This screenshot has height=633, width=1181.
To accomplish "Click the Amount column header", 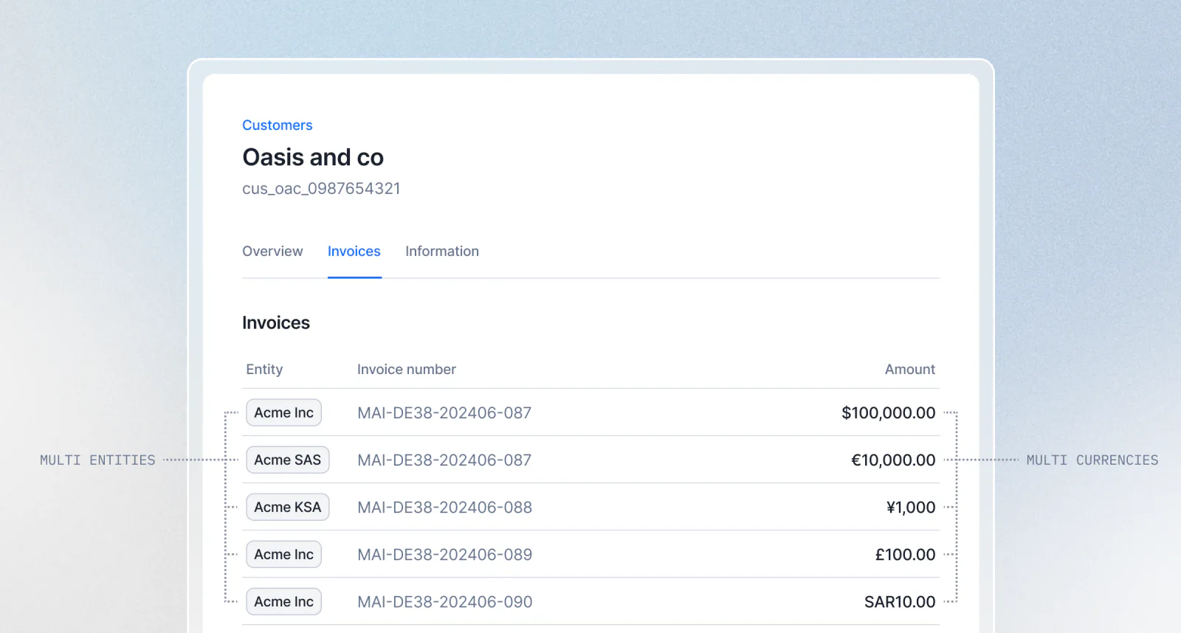I will [910, 370].
